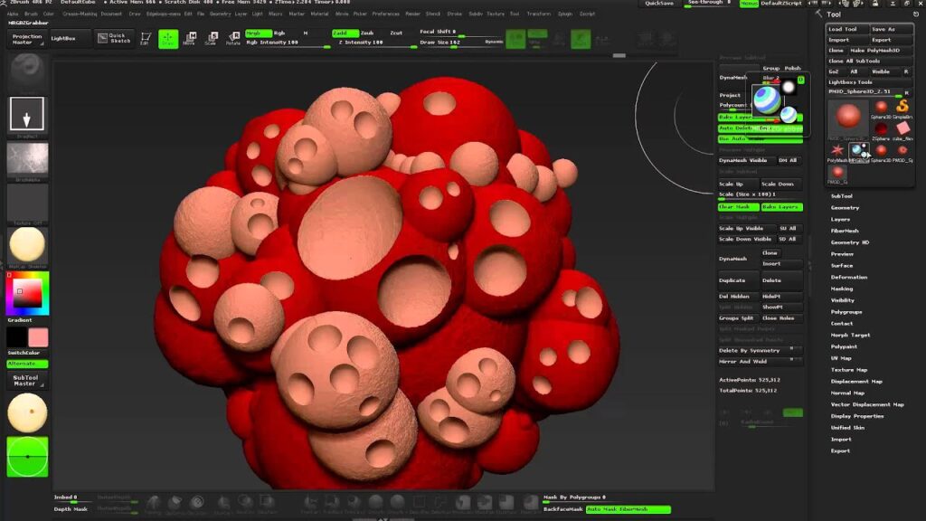Switch to the Rotate transform icon
The image size is (926, 521).
(x=233, y=39)
